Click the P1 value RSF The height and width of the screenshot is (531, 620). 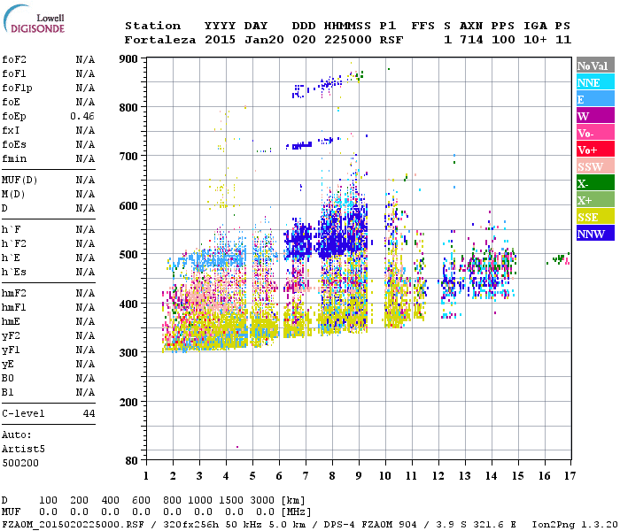391,40
